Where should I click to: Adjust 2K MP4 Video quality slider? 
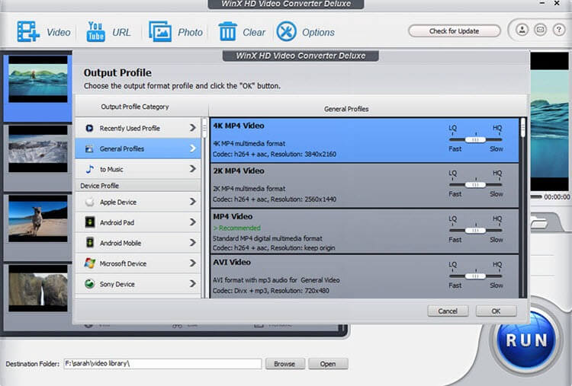475,184
